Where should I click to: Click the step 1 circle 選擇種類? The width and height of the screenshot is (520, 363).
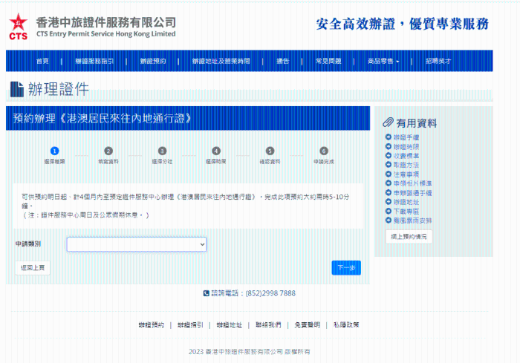[54, 151]
